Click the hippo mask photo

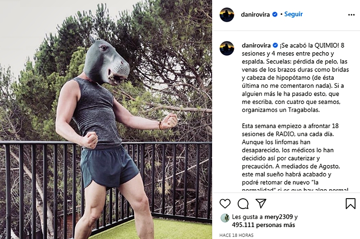[106, 119]
